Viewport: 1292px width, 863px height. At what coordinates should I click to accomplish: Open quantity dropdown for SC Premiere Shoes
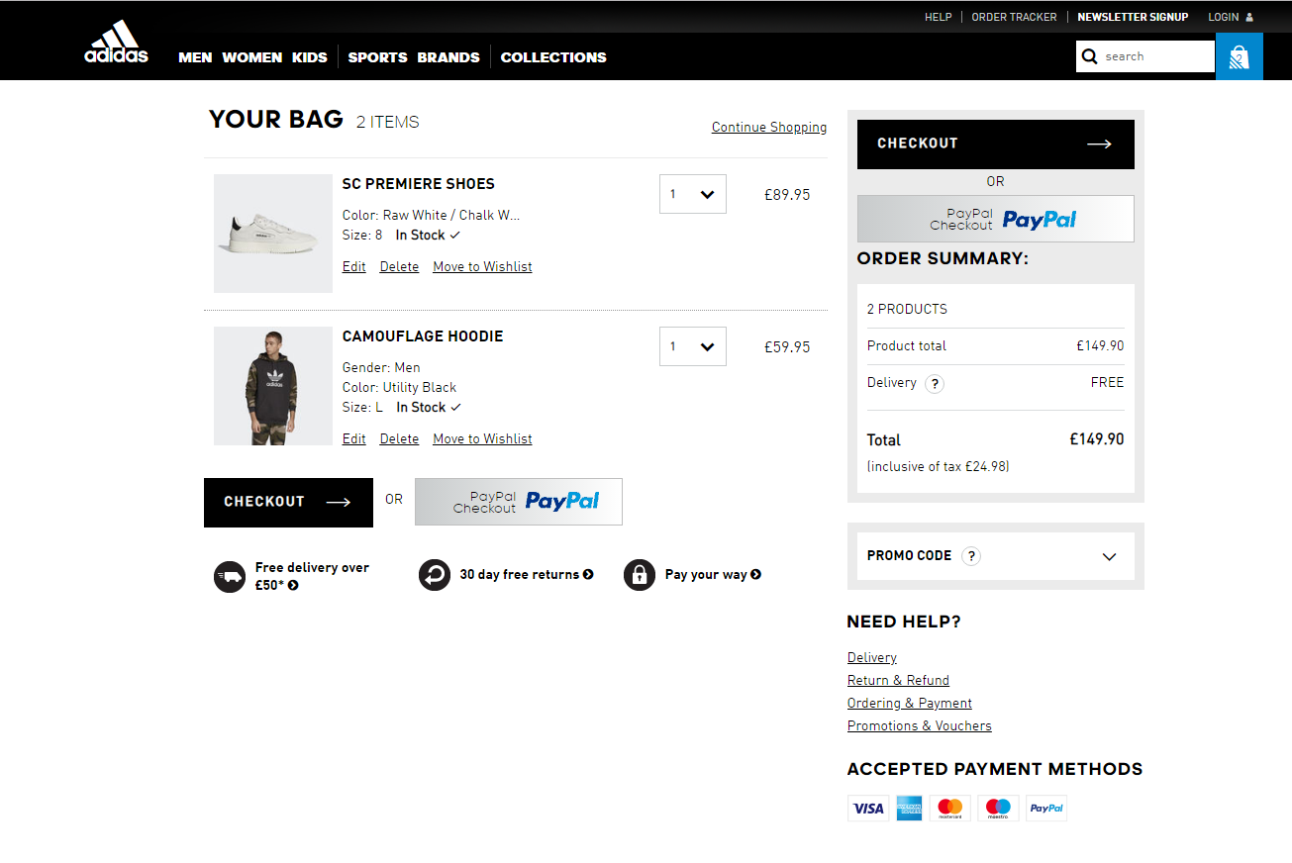(693, 194)
